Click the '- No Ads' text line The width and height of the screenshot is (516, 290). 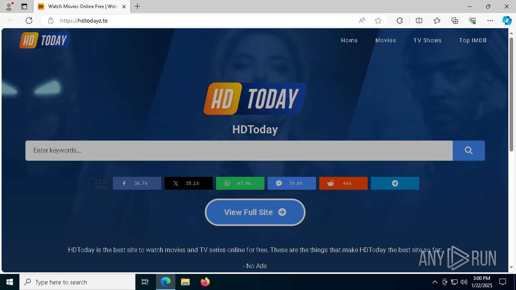coord(255,266)
